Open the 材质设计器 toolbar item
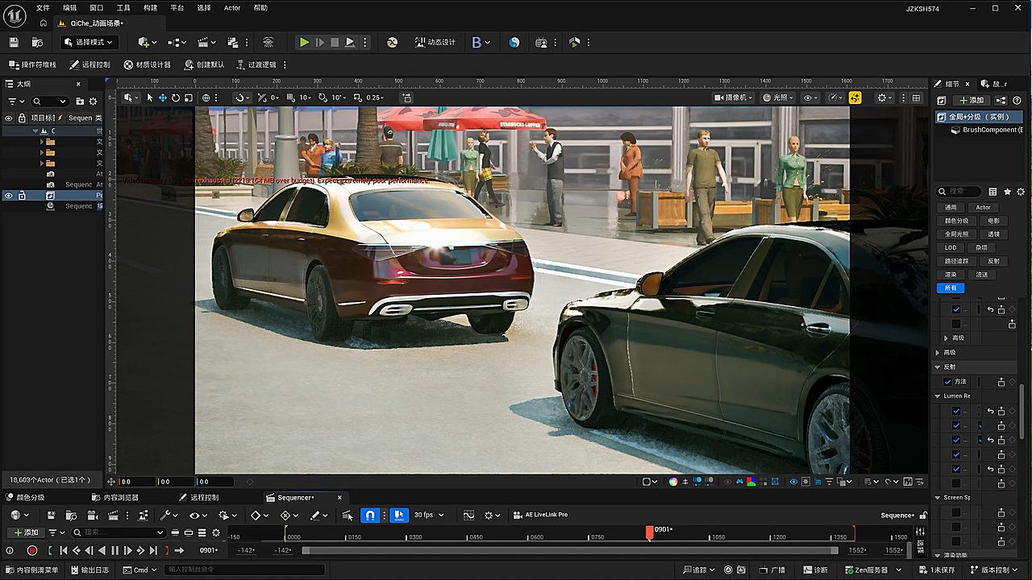Image resolution: width=1032 pixels, height=580 pixels. point(147,64)
